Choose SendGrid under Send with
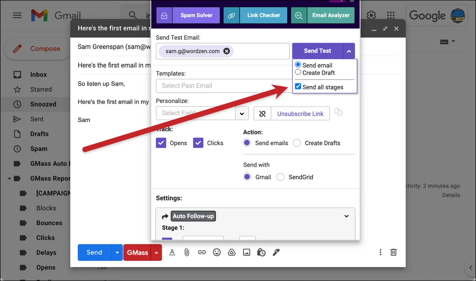 click(280, 177)
